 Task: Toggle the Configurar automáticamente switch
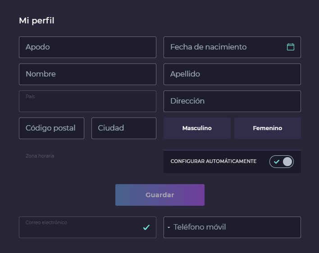point(282,162)
